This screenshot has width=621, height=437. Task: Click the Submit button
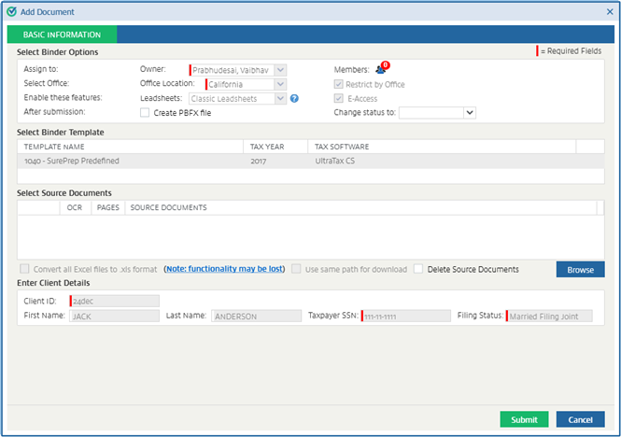524,419
